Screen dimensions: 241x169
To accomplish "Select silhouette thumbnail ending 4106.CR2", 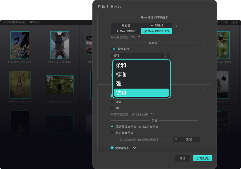I will 223,84.
